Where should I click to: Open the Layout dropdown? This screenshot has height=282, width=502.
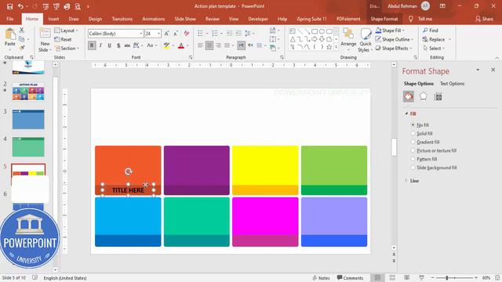[67, 31]
